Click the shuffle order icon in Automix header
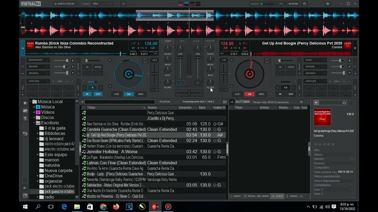The width and height of the screenshot is (378, 212). pyautogui.click(x=301, y=102)
